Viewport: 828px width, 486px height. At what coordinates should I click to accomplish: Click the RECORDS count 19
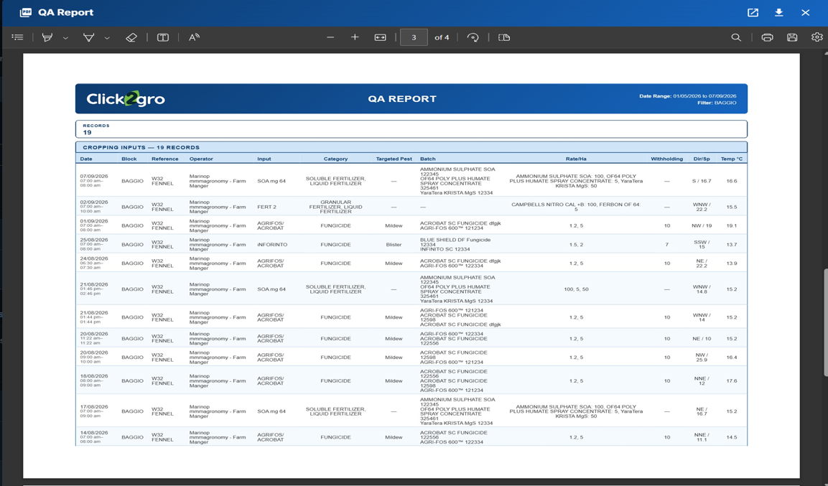point(87,133)
